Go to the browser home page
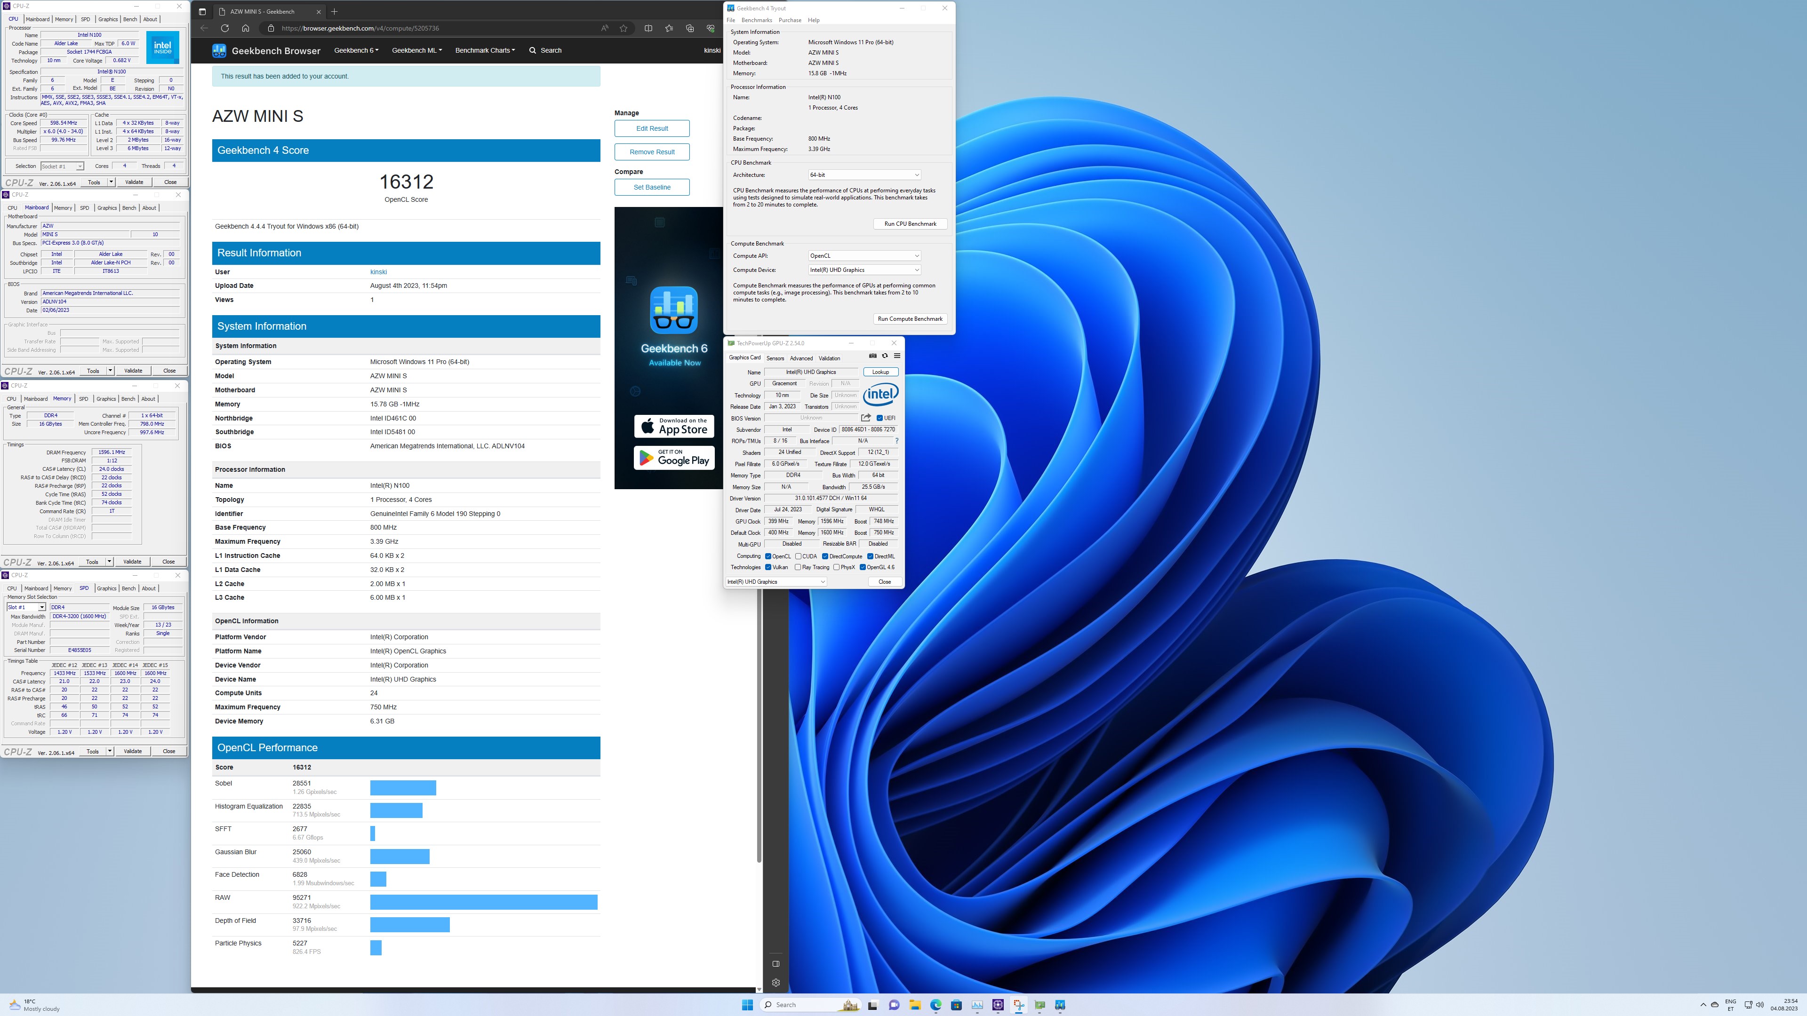 246,28
